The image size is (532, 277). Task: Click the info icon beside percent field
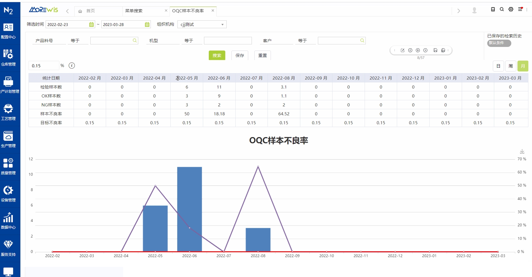pyautogui.click(x=72, y=66)
